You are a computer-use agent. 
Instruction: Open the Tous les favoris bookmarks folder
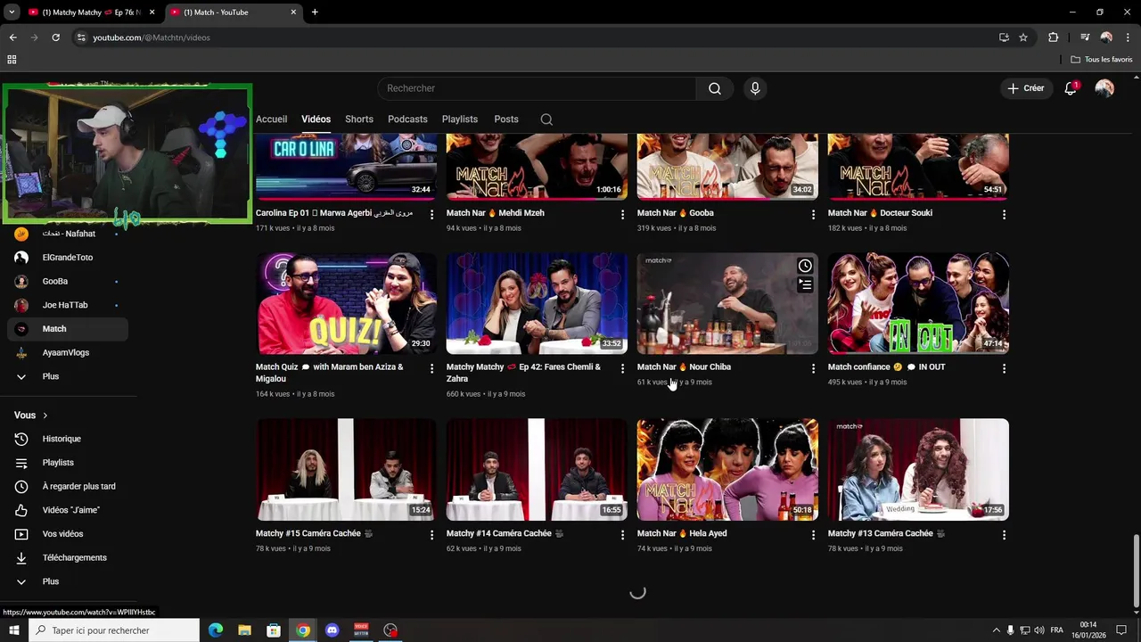point(1102,60)
